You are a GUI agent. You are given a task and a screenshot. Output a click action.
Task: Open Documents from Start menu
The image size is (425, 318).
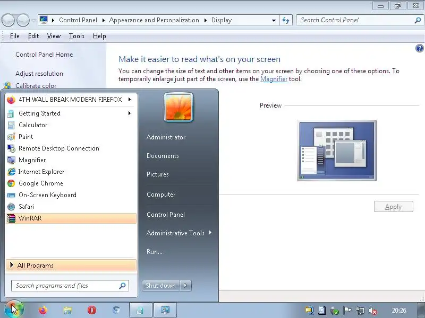point(163,156)
